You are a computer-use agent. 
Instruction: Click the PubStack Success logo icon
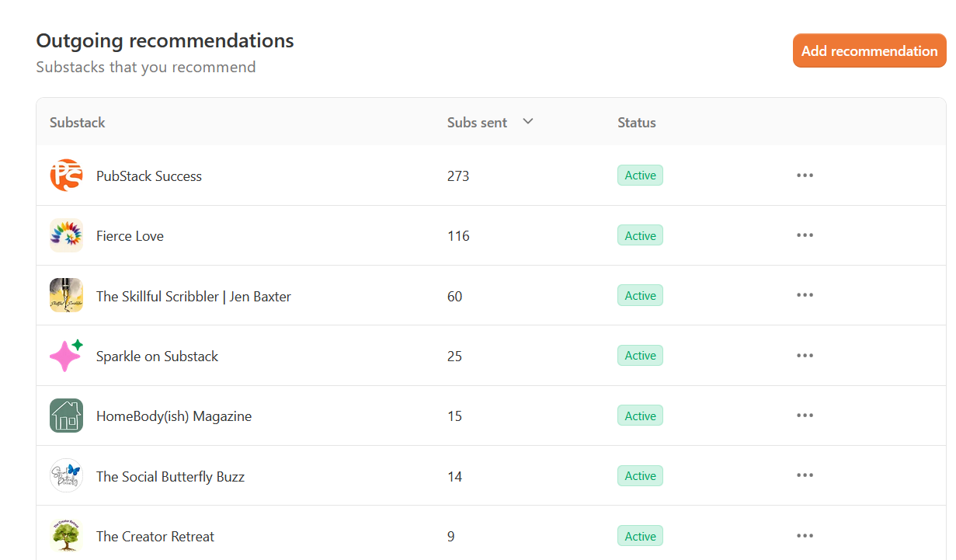(x=66, y=176)
